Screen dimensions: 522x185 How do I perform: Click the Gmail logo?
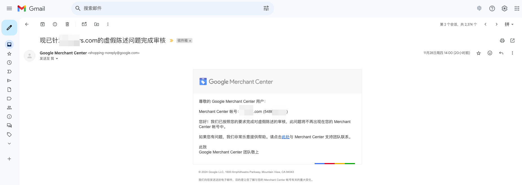click(x=31, y=8)
